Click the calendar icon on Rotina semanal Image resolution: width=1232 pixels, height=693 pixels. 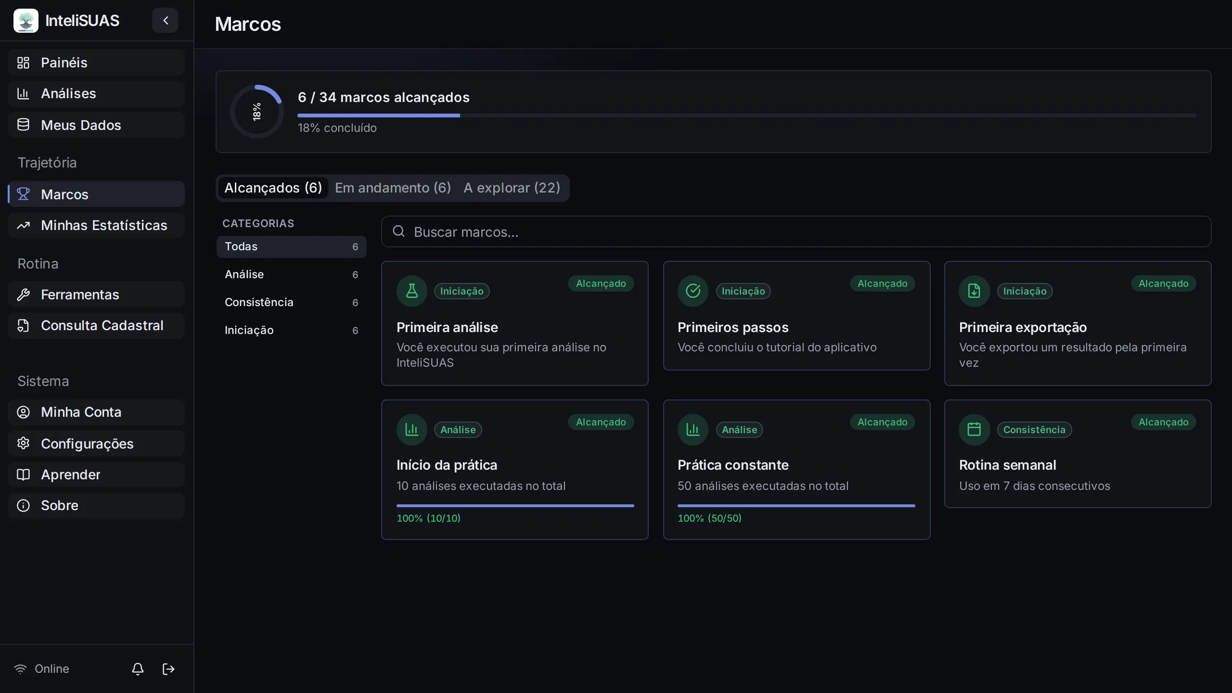point(974,429)
